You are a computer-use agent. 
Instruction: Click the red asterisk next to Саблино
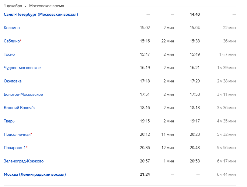21,40
